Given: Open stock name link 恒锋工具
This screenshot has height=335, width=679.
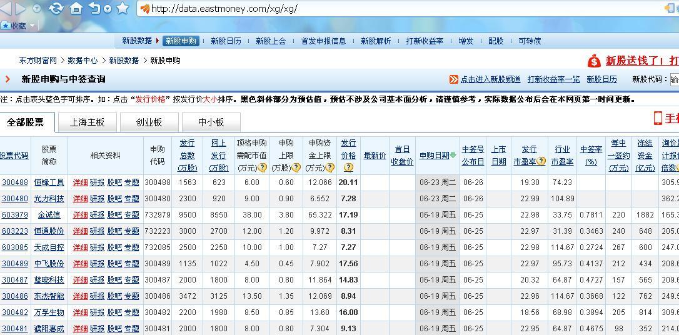Looking at the screenshot, I should pyautogui.click(x=49, y=182).
